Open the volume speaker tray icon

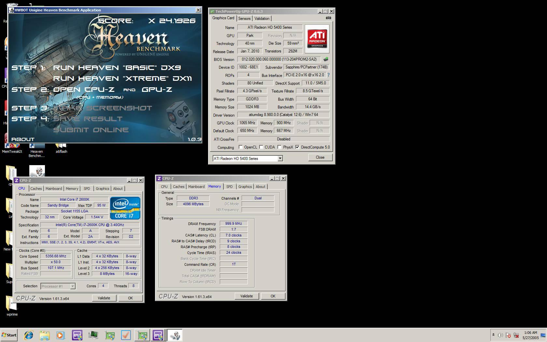coord(500,335)
